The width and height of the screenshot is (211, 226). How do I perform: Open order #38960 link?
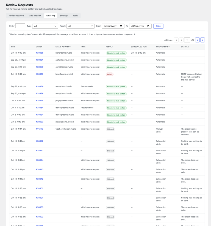tap(40, 67)
